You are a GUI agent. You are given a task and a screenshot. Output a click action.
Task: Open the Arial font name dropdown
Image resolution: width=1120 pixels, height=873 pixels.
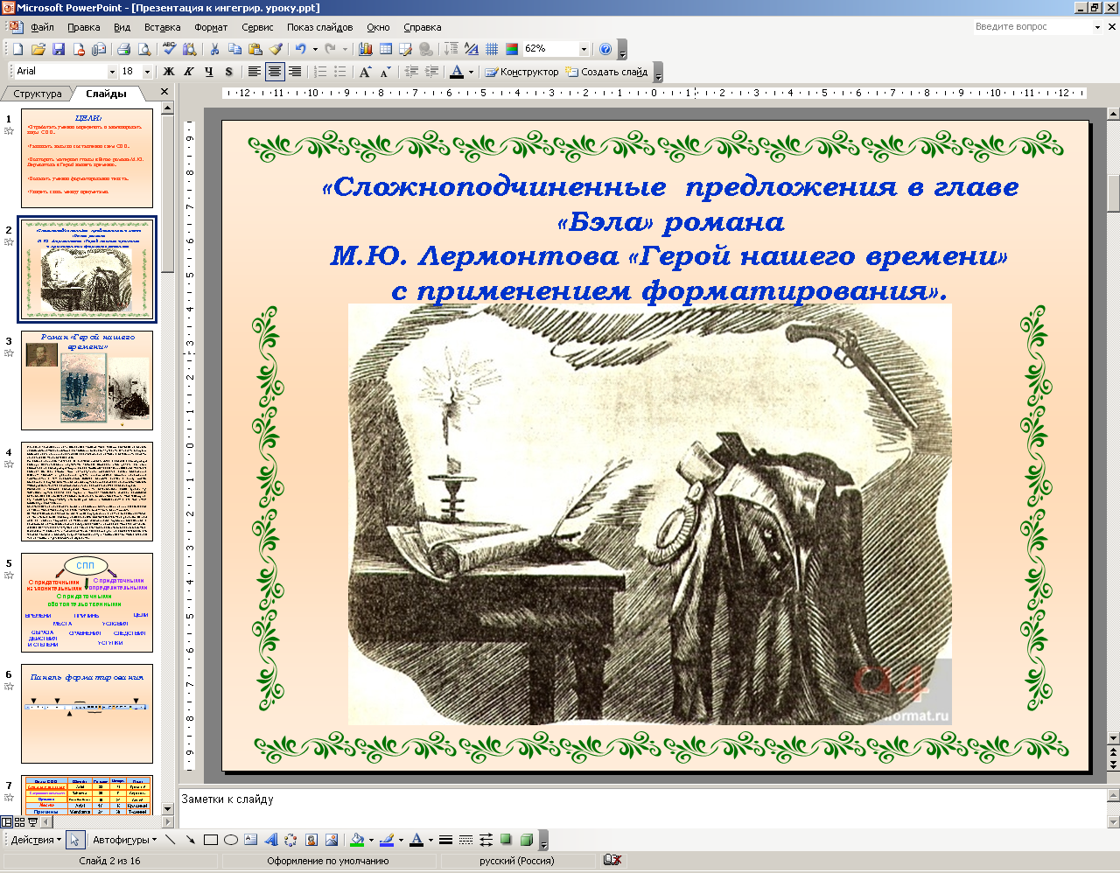point(112,72)
